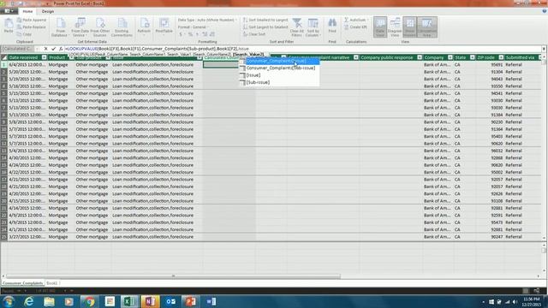Confirm the formula with checkmark icon

coord(53,49)
